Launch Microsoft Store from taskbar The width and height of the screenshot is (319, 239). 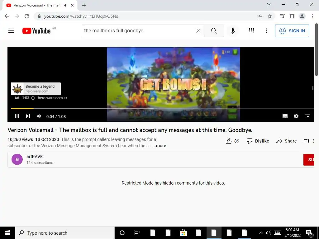[x=183, y=233]
